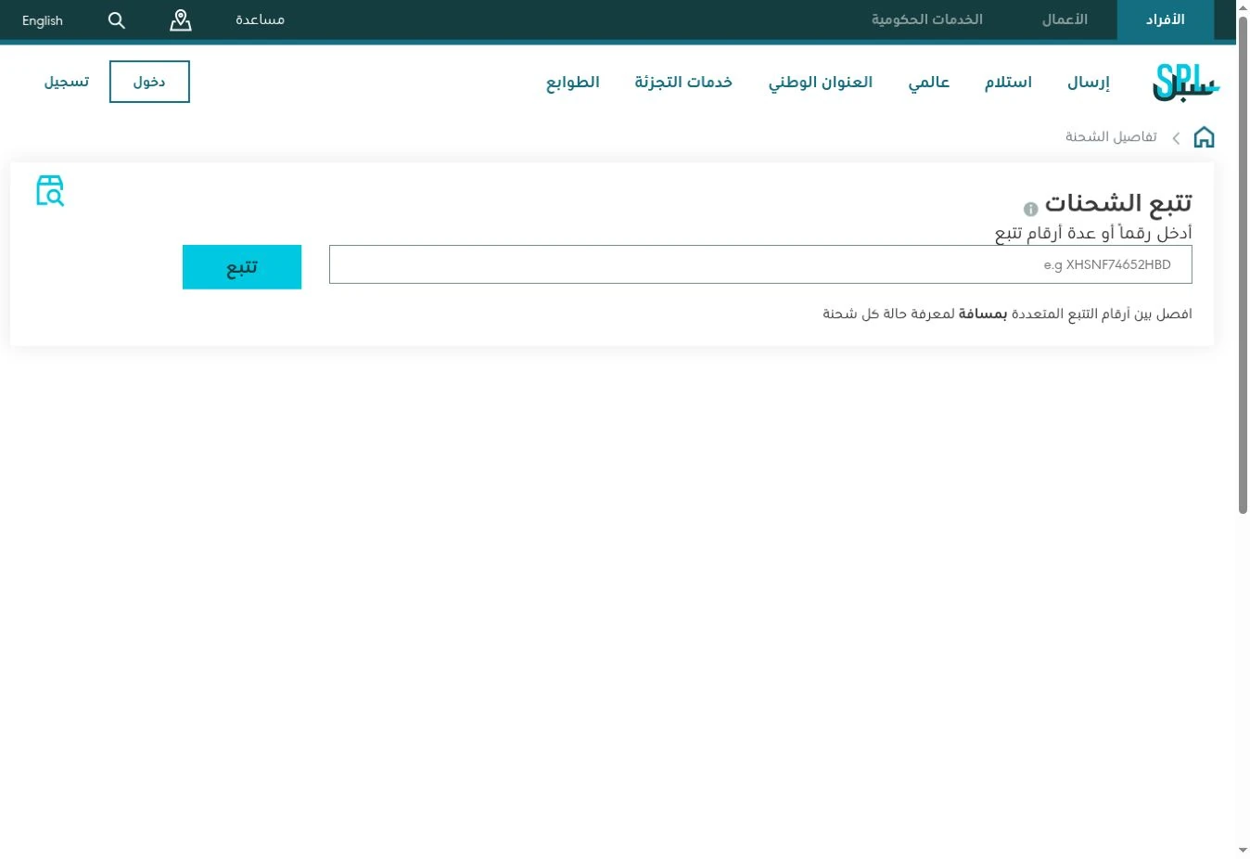The height and width of the screenshot is (859, 1250).
Task: Open the الطوابع menu
Action: tap(572, 83)
